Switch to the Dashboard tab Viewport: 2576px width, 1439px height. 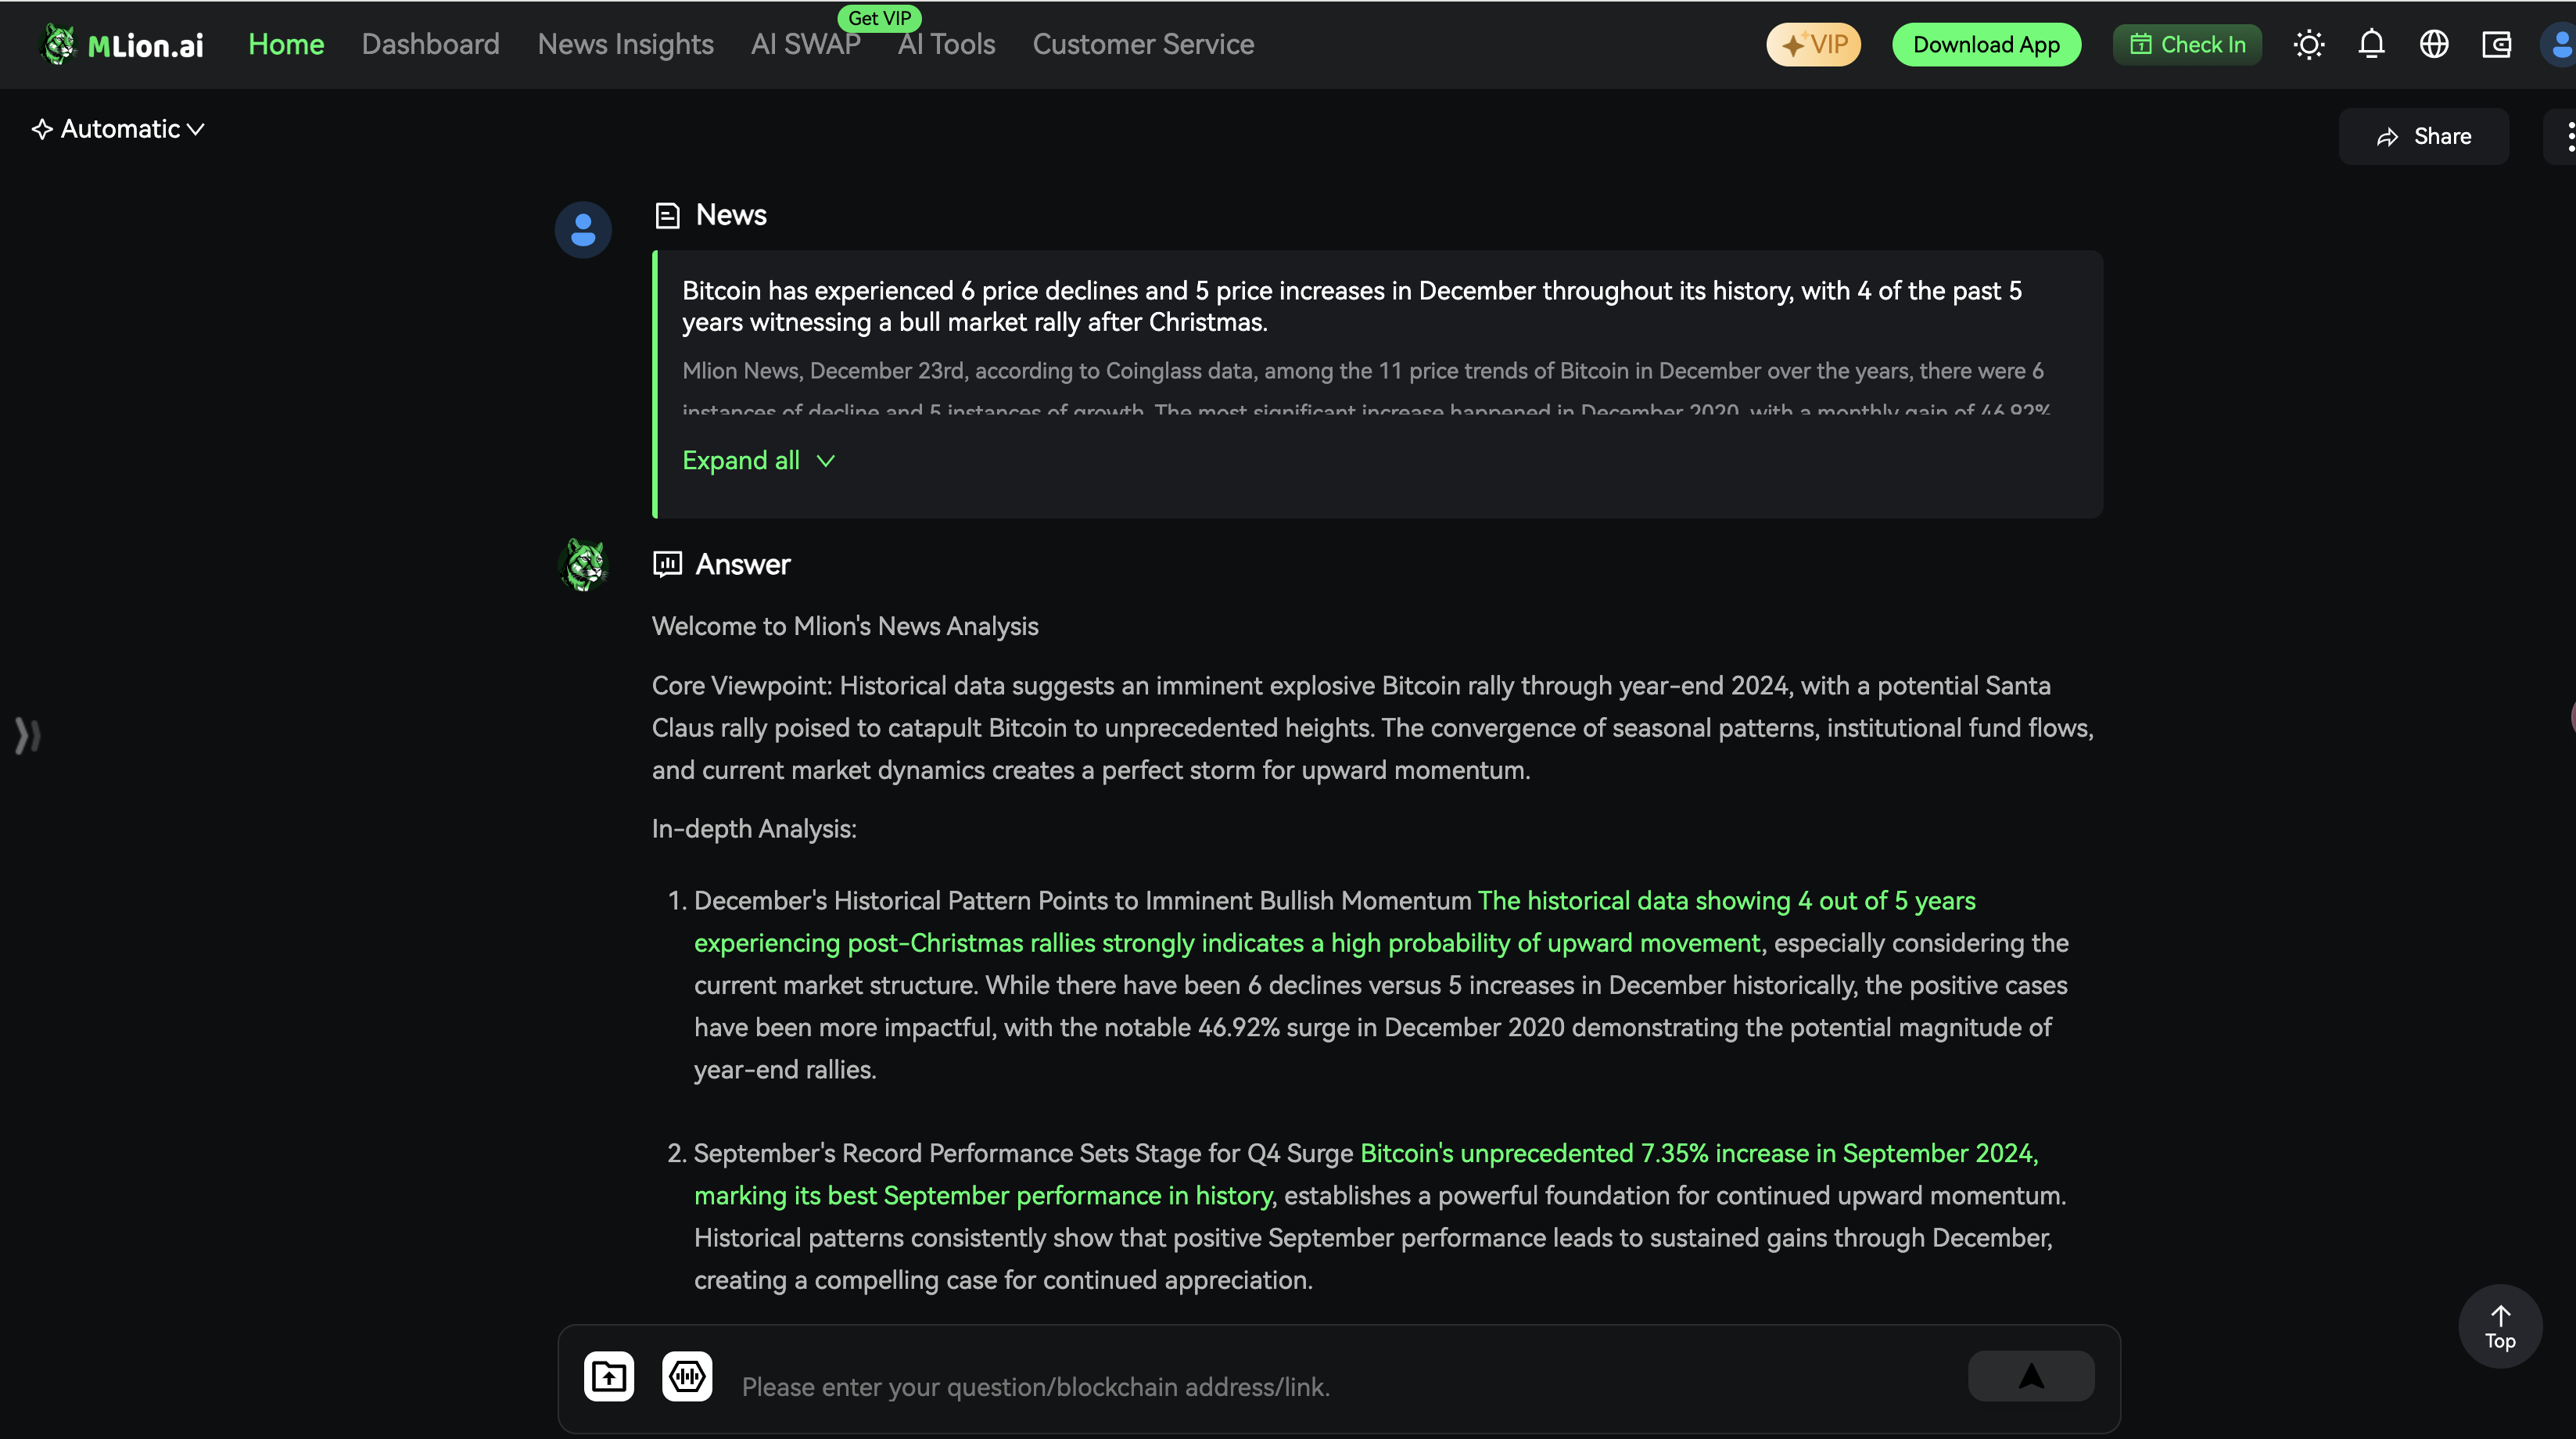(430, 44)
